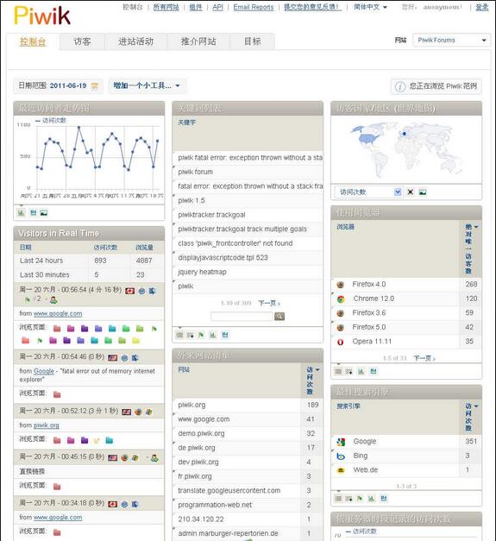Click the first pink page folder under 浏览页面
This screenshot has height=541, width=496.
[57, 329]
